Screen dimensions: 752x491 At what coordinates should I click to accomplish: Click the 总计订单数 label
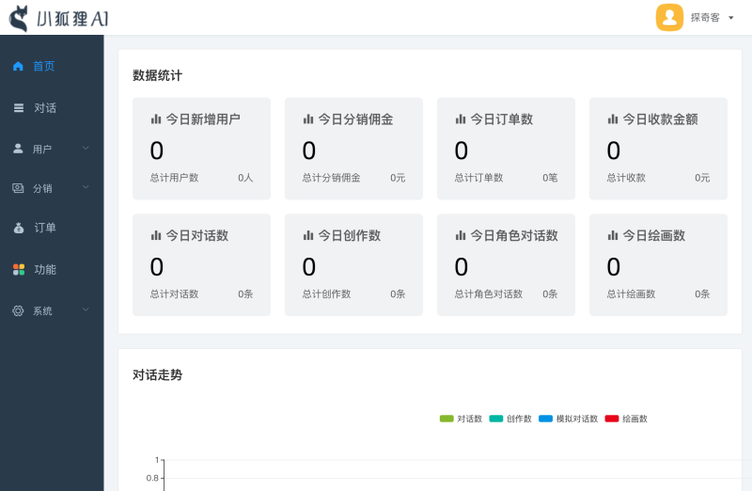478,178
